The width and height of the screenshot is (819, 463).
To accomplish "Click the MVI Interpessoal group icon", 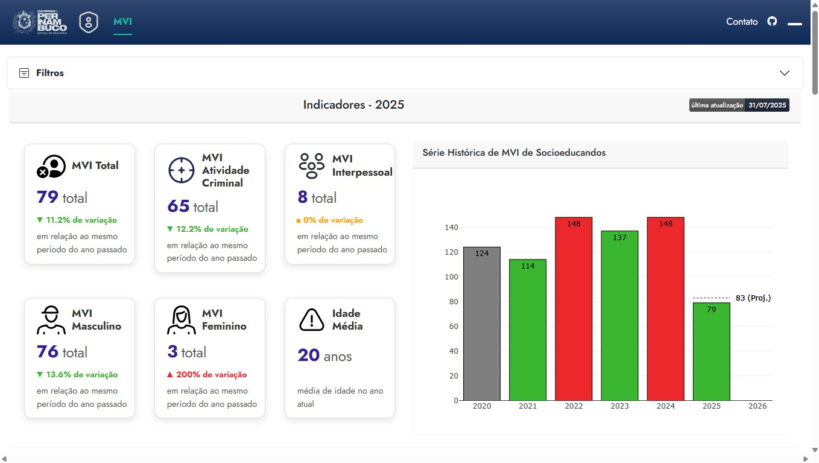I will coord(311,165).
